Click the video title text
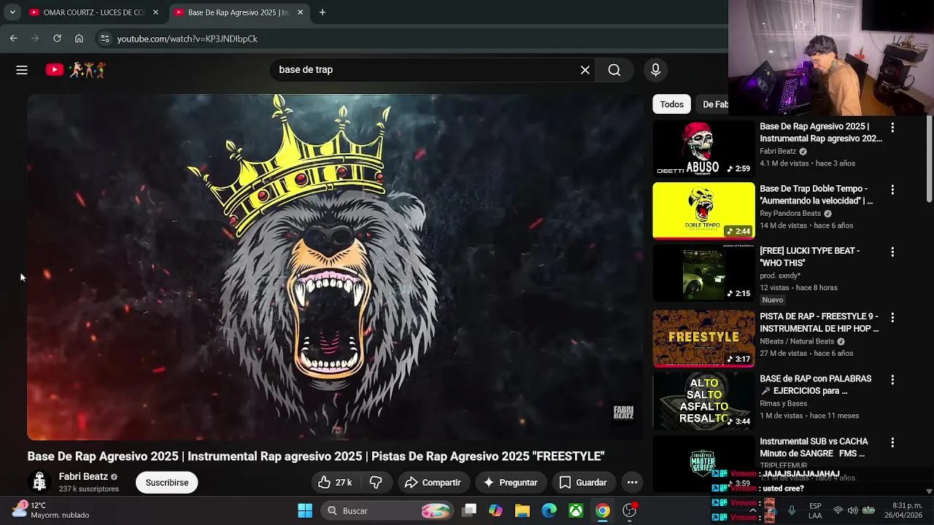 [316, 456]
